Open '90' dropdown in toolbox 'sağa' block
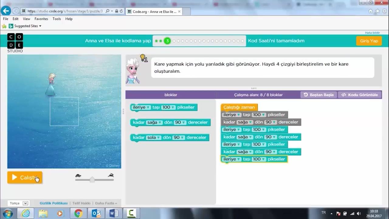The height and width of the screenshot is (219, 389). [180, 122]
